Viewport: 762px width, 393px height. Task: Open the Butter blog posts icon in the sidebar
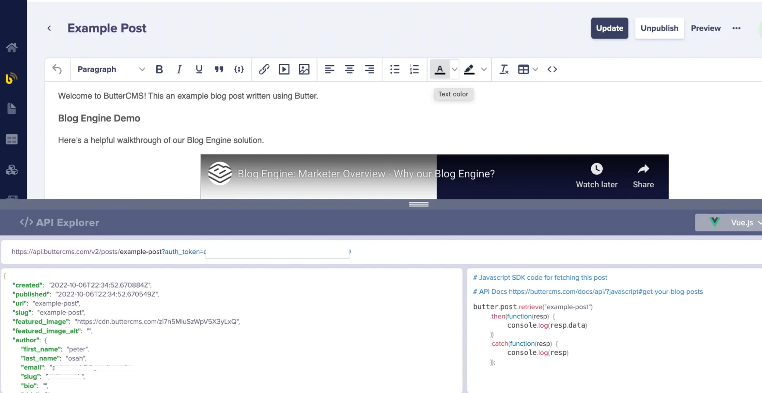point(12,78)
